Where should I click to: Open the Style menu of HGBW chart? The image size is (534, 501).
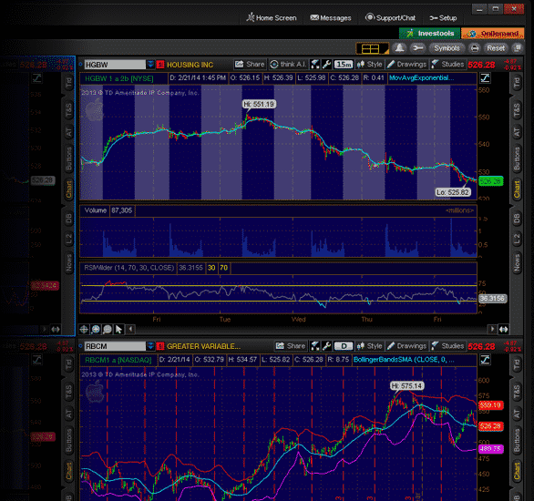[370, 65]
